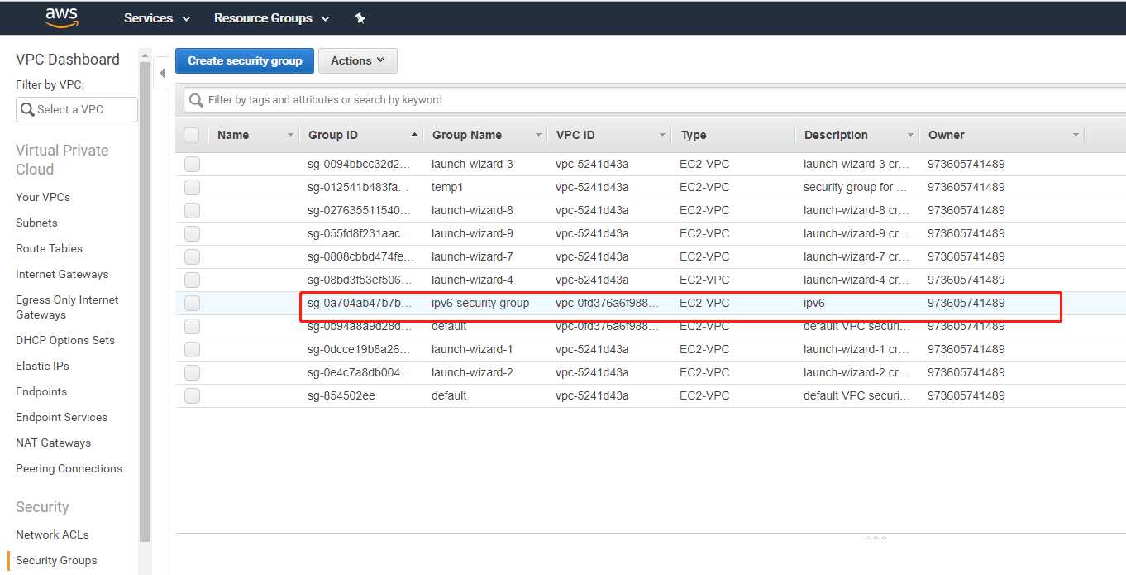Check the sg-854502ee row checkbox
1126x575 pixels.
tap(192, 395)
